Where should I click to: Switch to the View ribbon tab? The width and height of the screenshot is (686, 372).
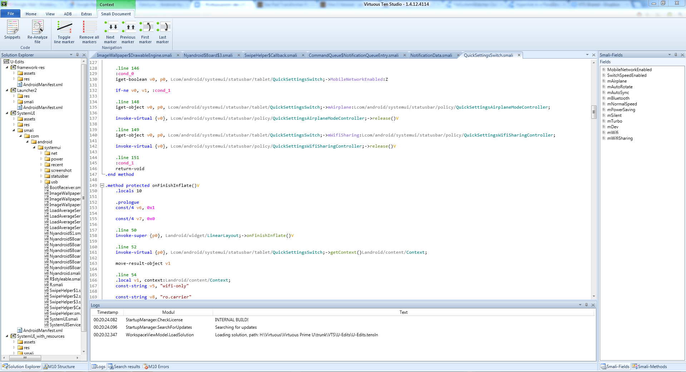50,14
